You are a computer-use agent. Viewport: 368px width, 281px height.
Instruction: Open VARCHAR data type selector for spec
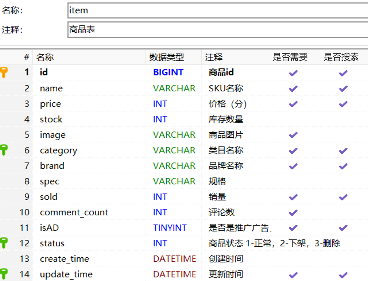point(174,181)
